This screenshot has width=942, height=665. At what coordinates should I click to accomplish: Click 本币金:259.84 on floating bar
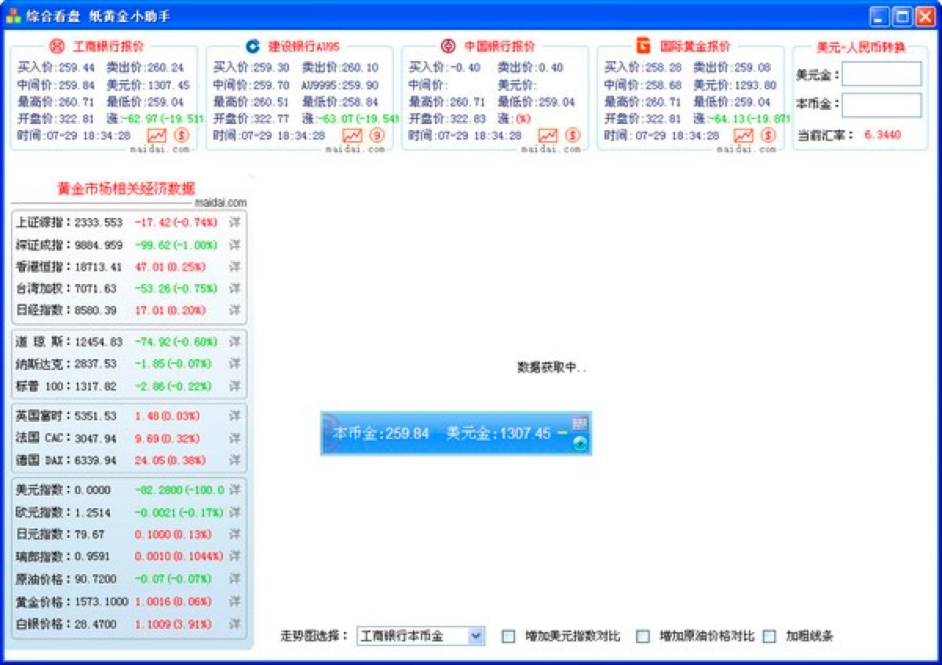[381, 433]
